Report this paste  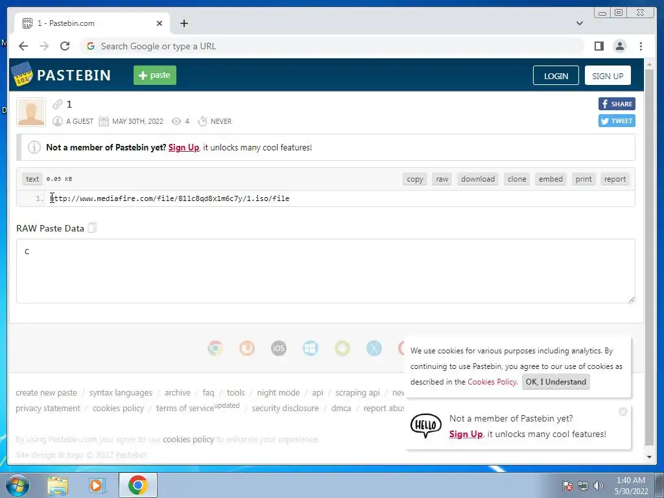tap(615, 179)
